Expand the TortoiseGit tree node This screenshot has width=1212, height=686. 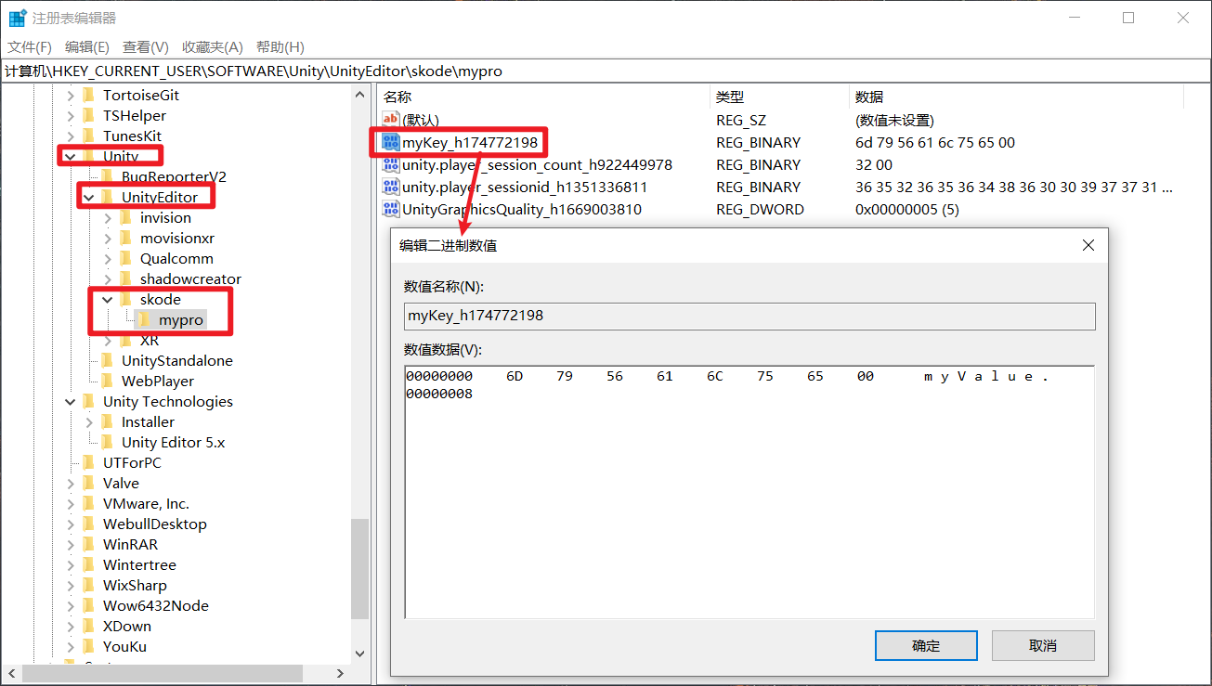tap(71, 95)
